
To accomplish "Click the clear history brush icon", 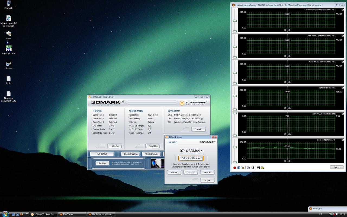I will pyautogui.click(x=243, y=168).
